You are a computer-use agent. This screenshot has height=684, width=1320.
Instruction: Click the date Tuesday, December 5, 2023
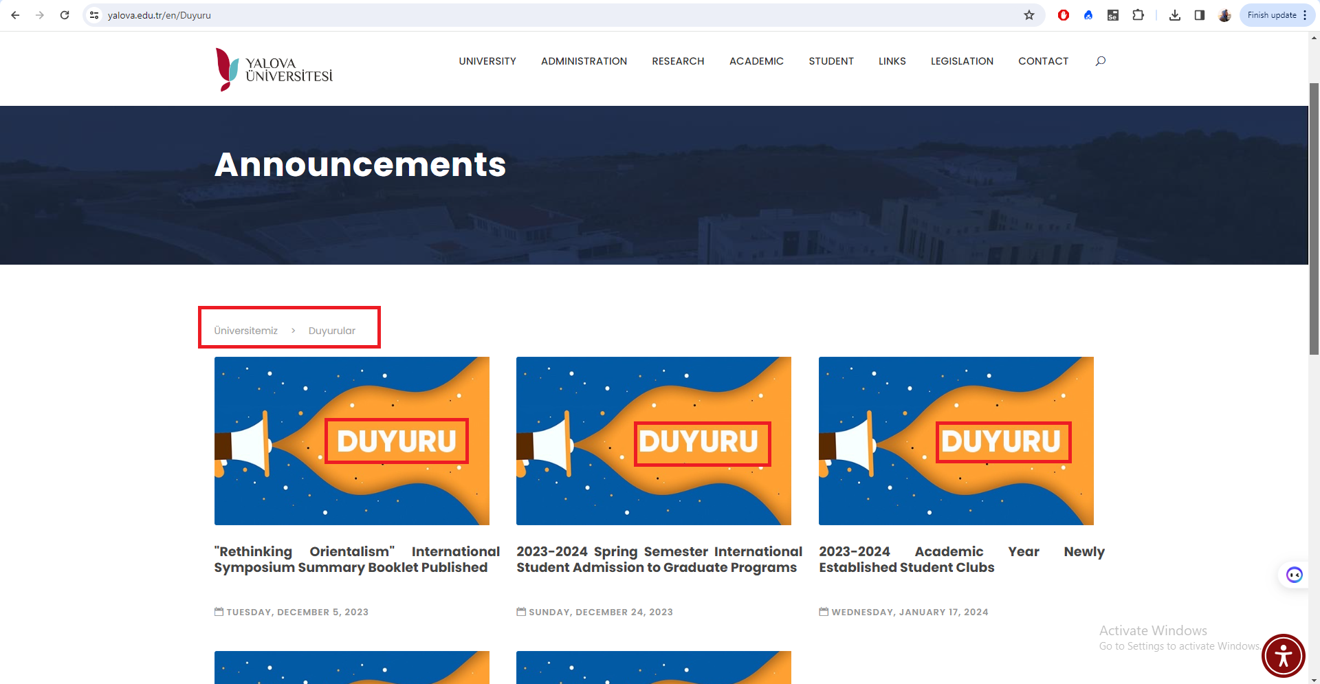(298, 612)
